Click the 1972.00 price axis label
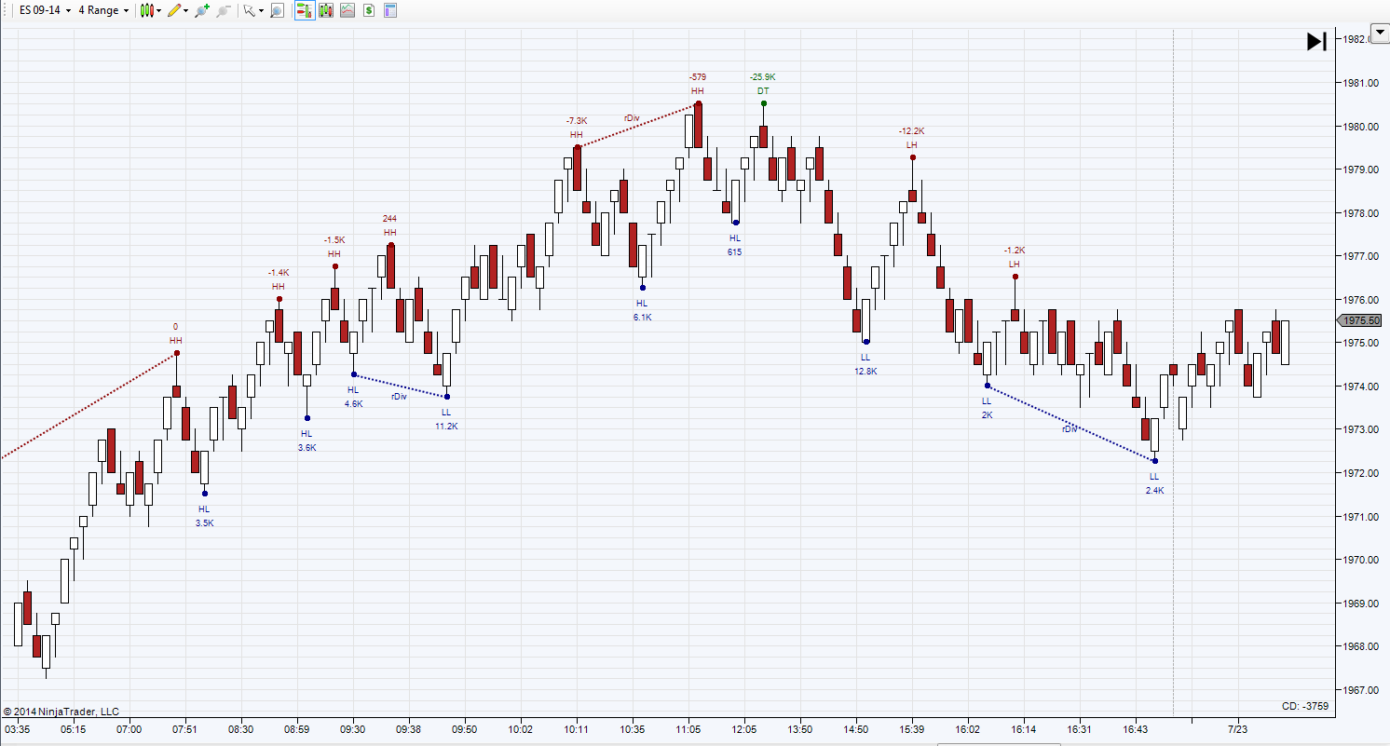This screenshot has width=1390, height=746. pyautogui.click(x=1361, y=473)
